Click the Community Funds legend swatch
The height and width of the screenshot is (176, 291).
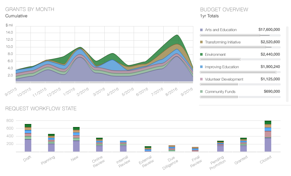point(202,92)
